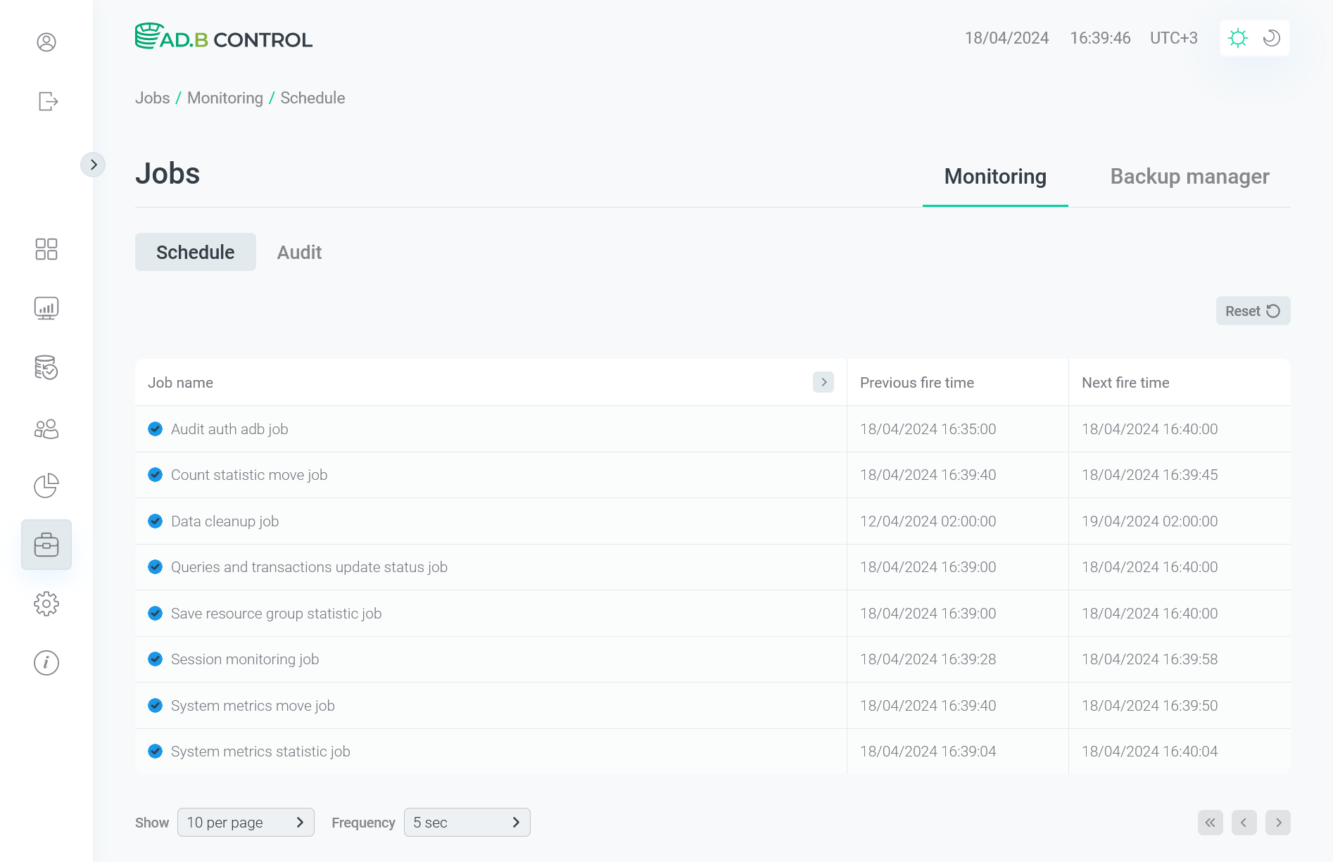This screenshot has width=1333, height=862.
Task: Enable light theme with sun icon
Action: point(1238,38)
